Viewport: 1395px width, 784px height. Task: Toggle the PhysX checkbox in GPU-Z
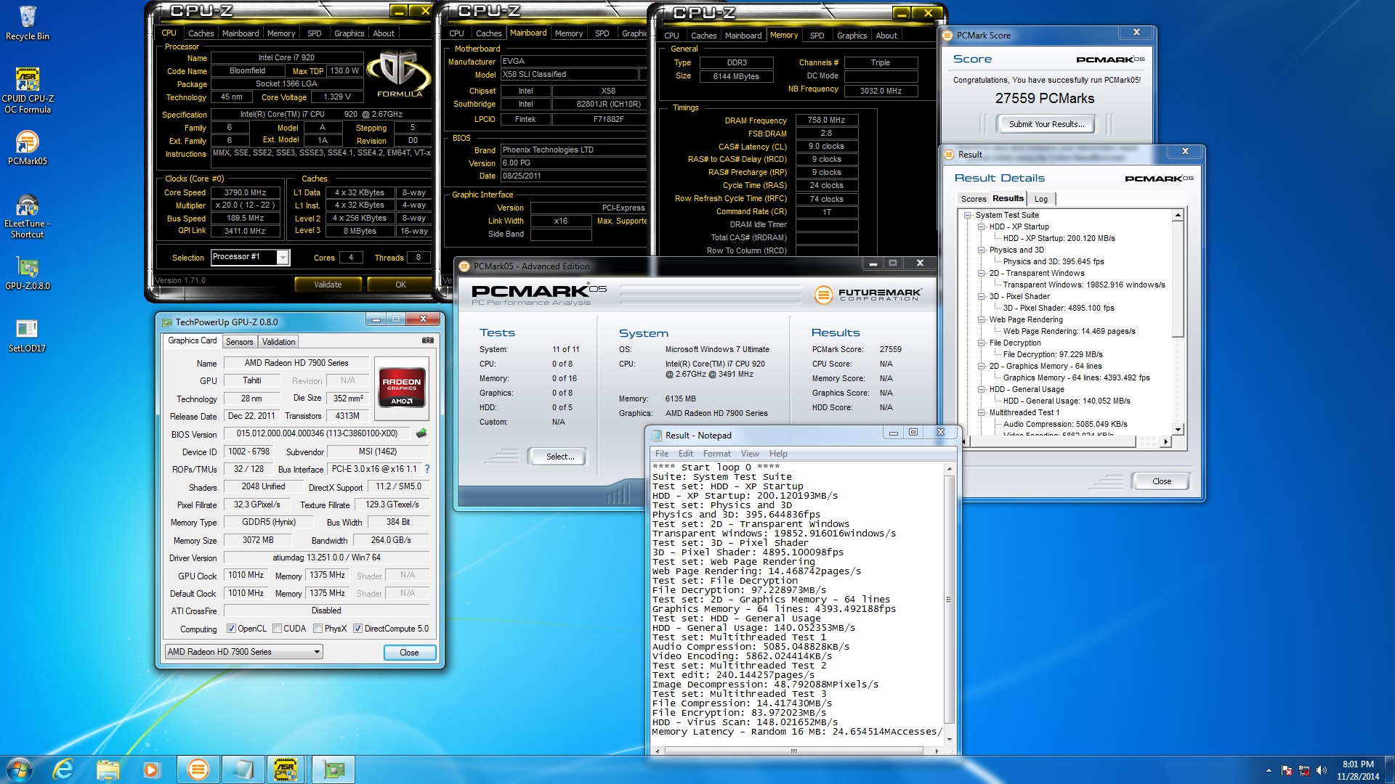[x=318, y=629]
